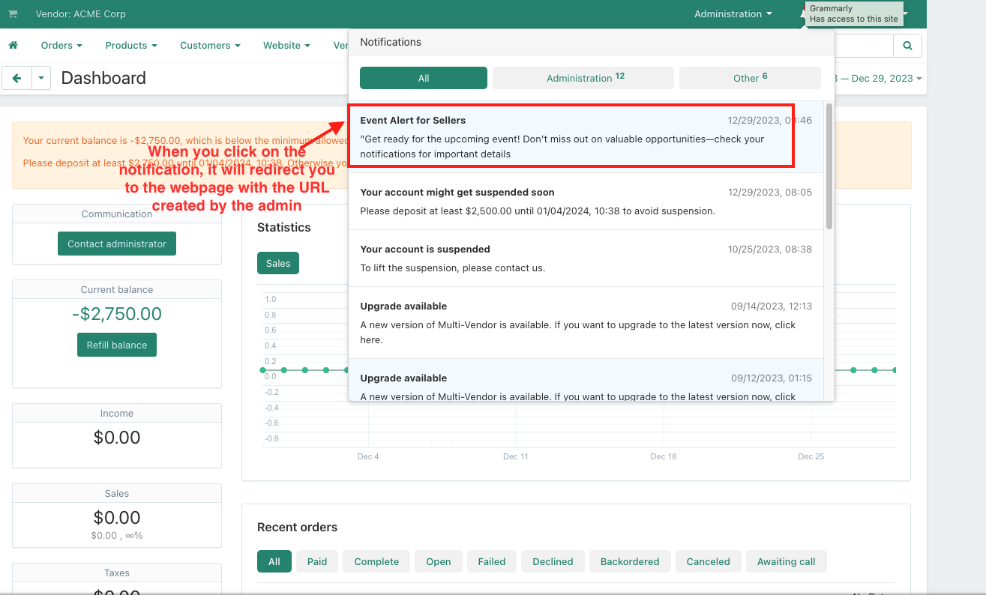Filter recent orders by Paid
The width and height of the screenshot is (986, 595).
(317, 561)
